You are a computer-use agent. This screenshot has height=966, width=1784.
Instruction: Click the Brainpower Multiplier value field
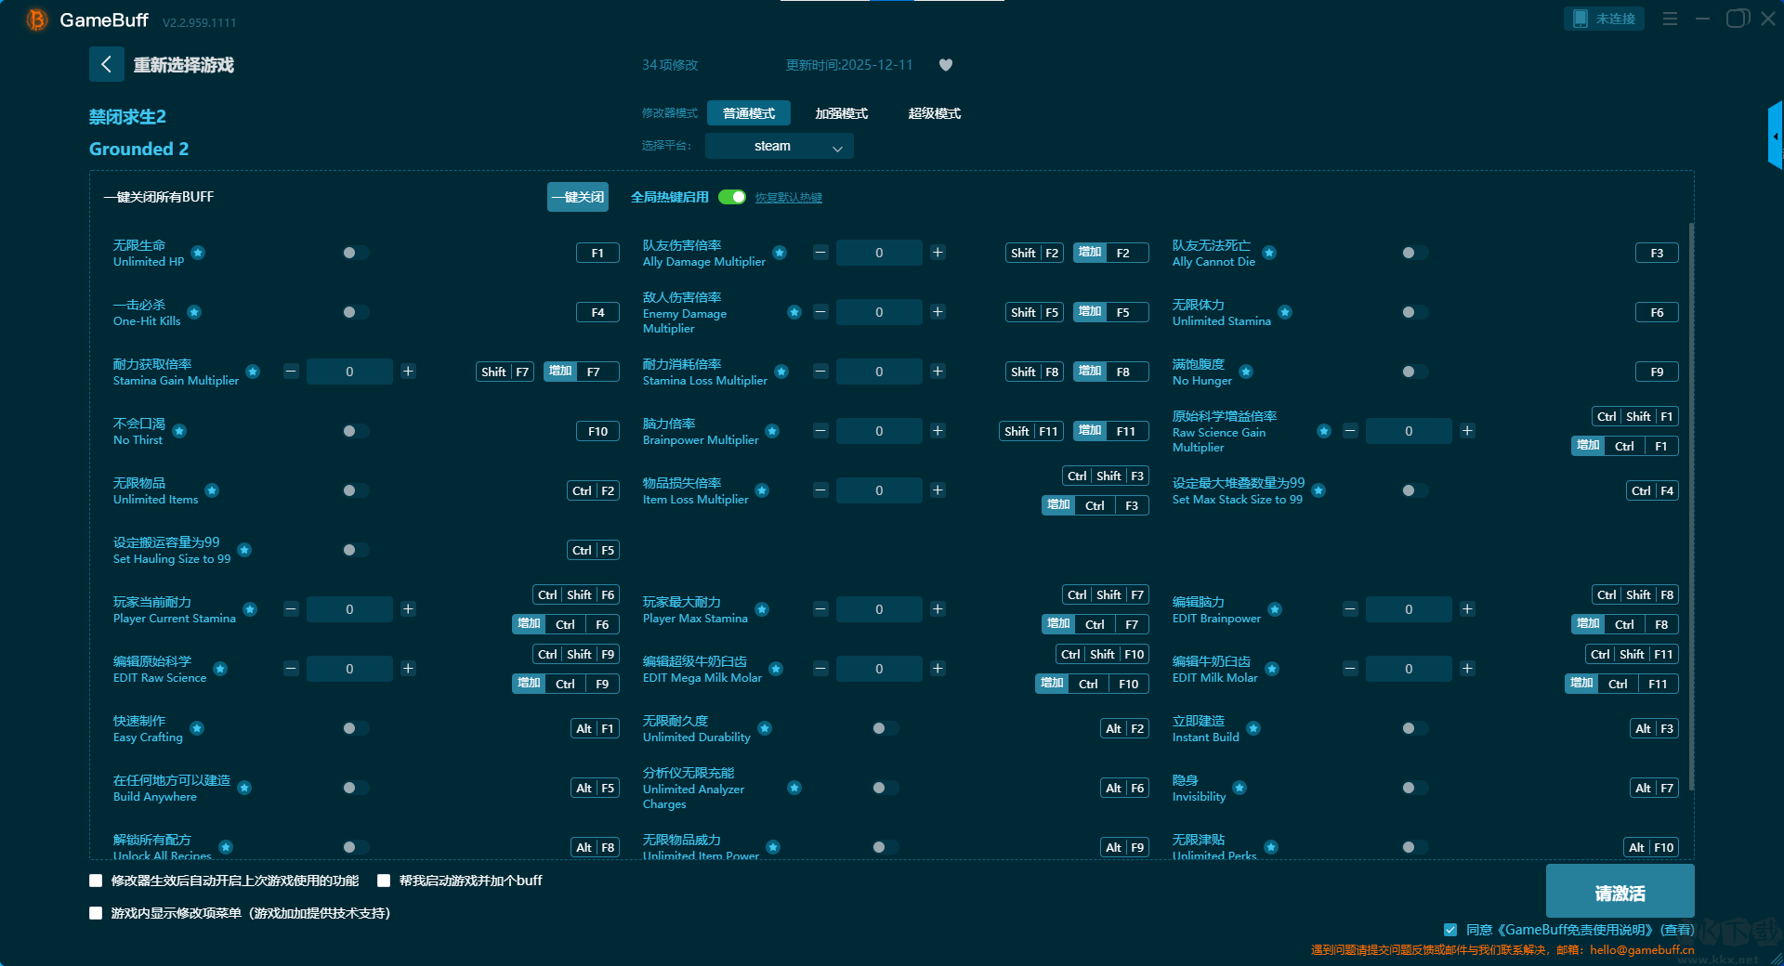pyautogui.click(x=879, y=431)
